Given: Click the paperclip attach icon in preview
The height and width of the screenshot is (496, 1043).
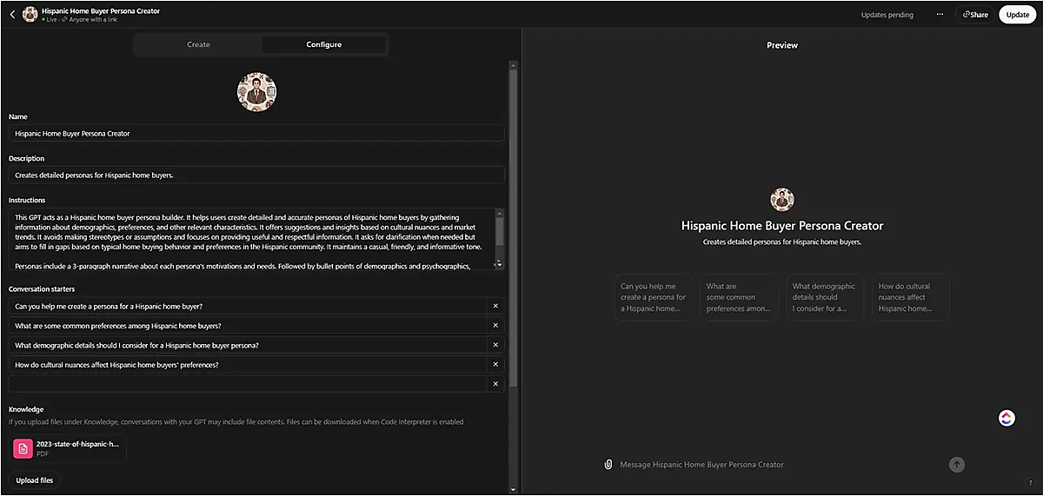Looking at the screenshot, I should [x=608, y=465].
